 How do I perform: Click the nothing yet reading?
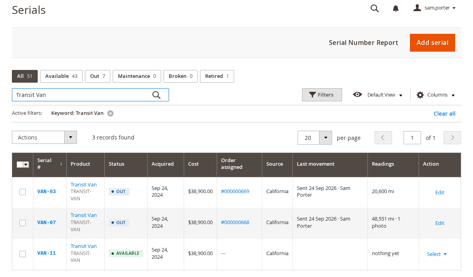click(385, 254)
